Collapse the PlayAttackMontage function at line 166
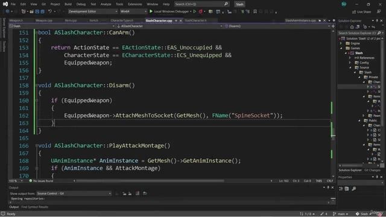 [36, 146]
